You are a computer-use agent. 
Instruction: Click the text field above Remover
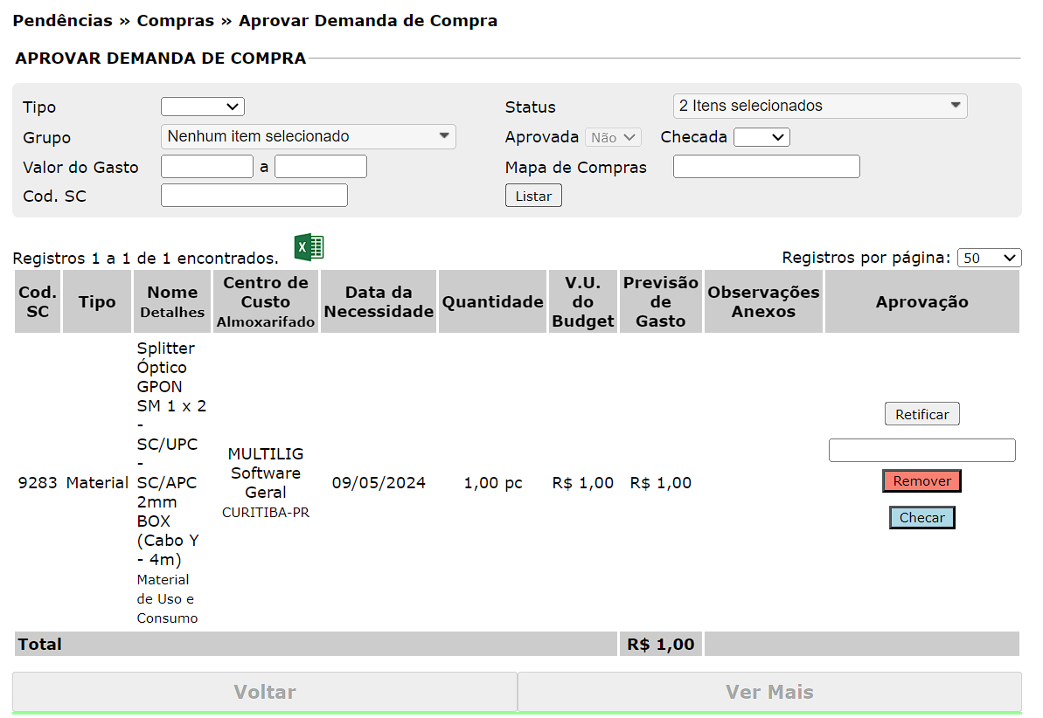pyautogui.click(x=921, y=450)
